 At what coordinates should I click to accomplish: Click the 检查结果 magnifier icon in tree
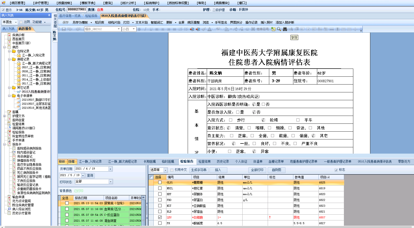(9, 124)
